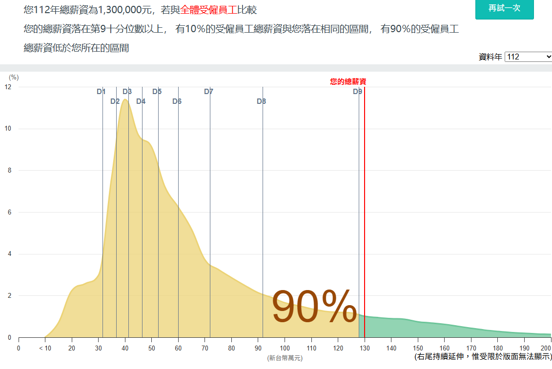Click the 60 x-axis label
Screen dimensions: 552x369
click(x=178, y=348)
